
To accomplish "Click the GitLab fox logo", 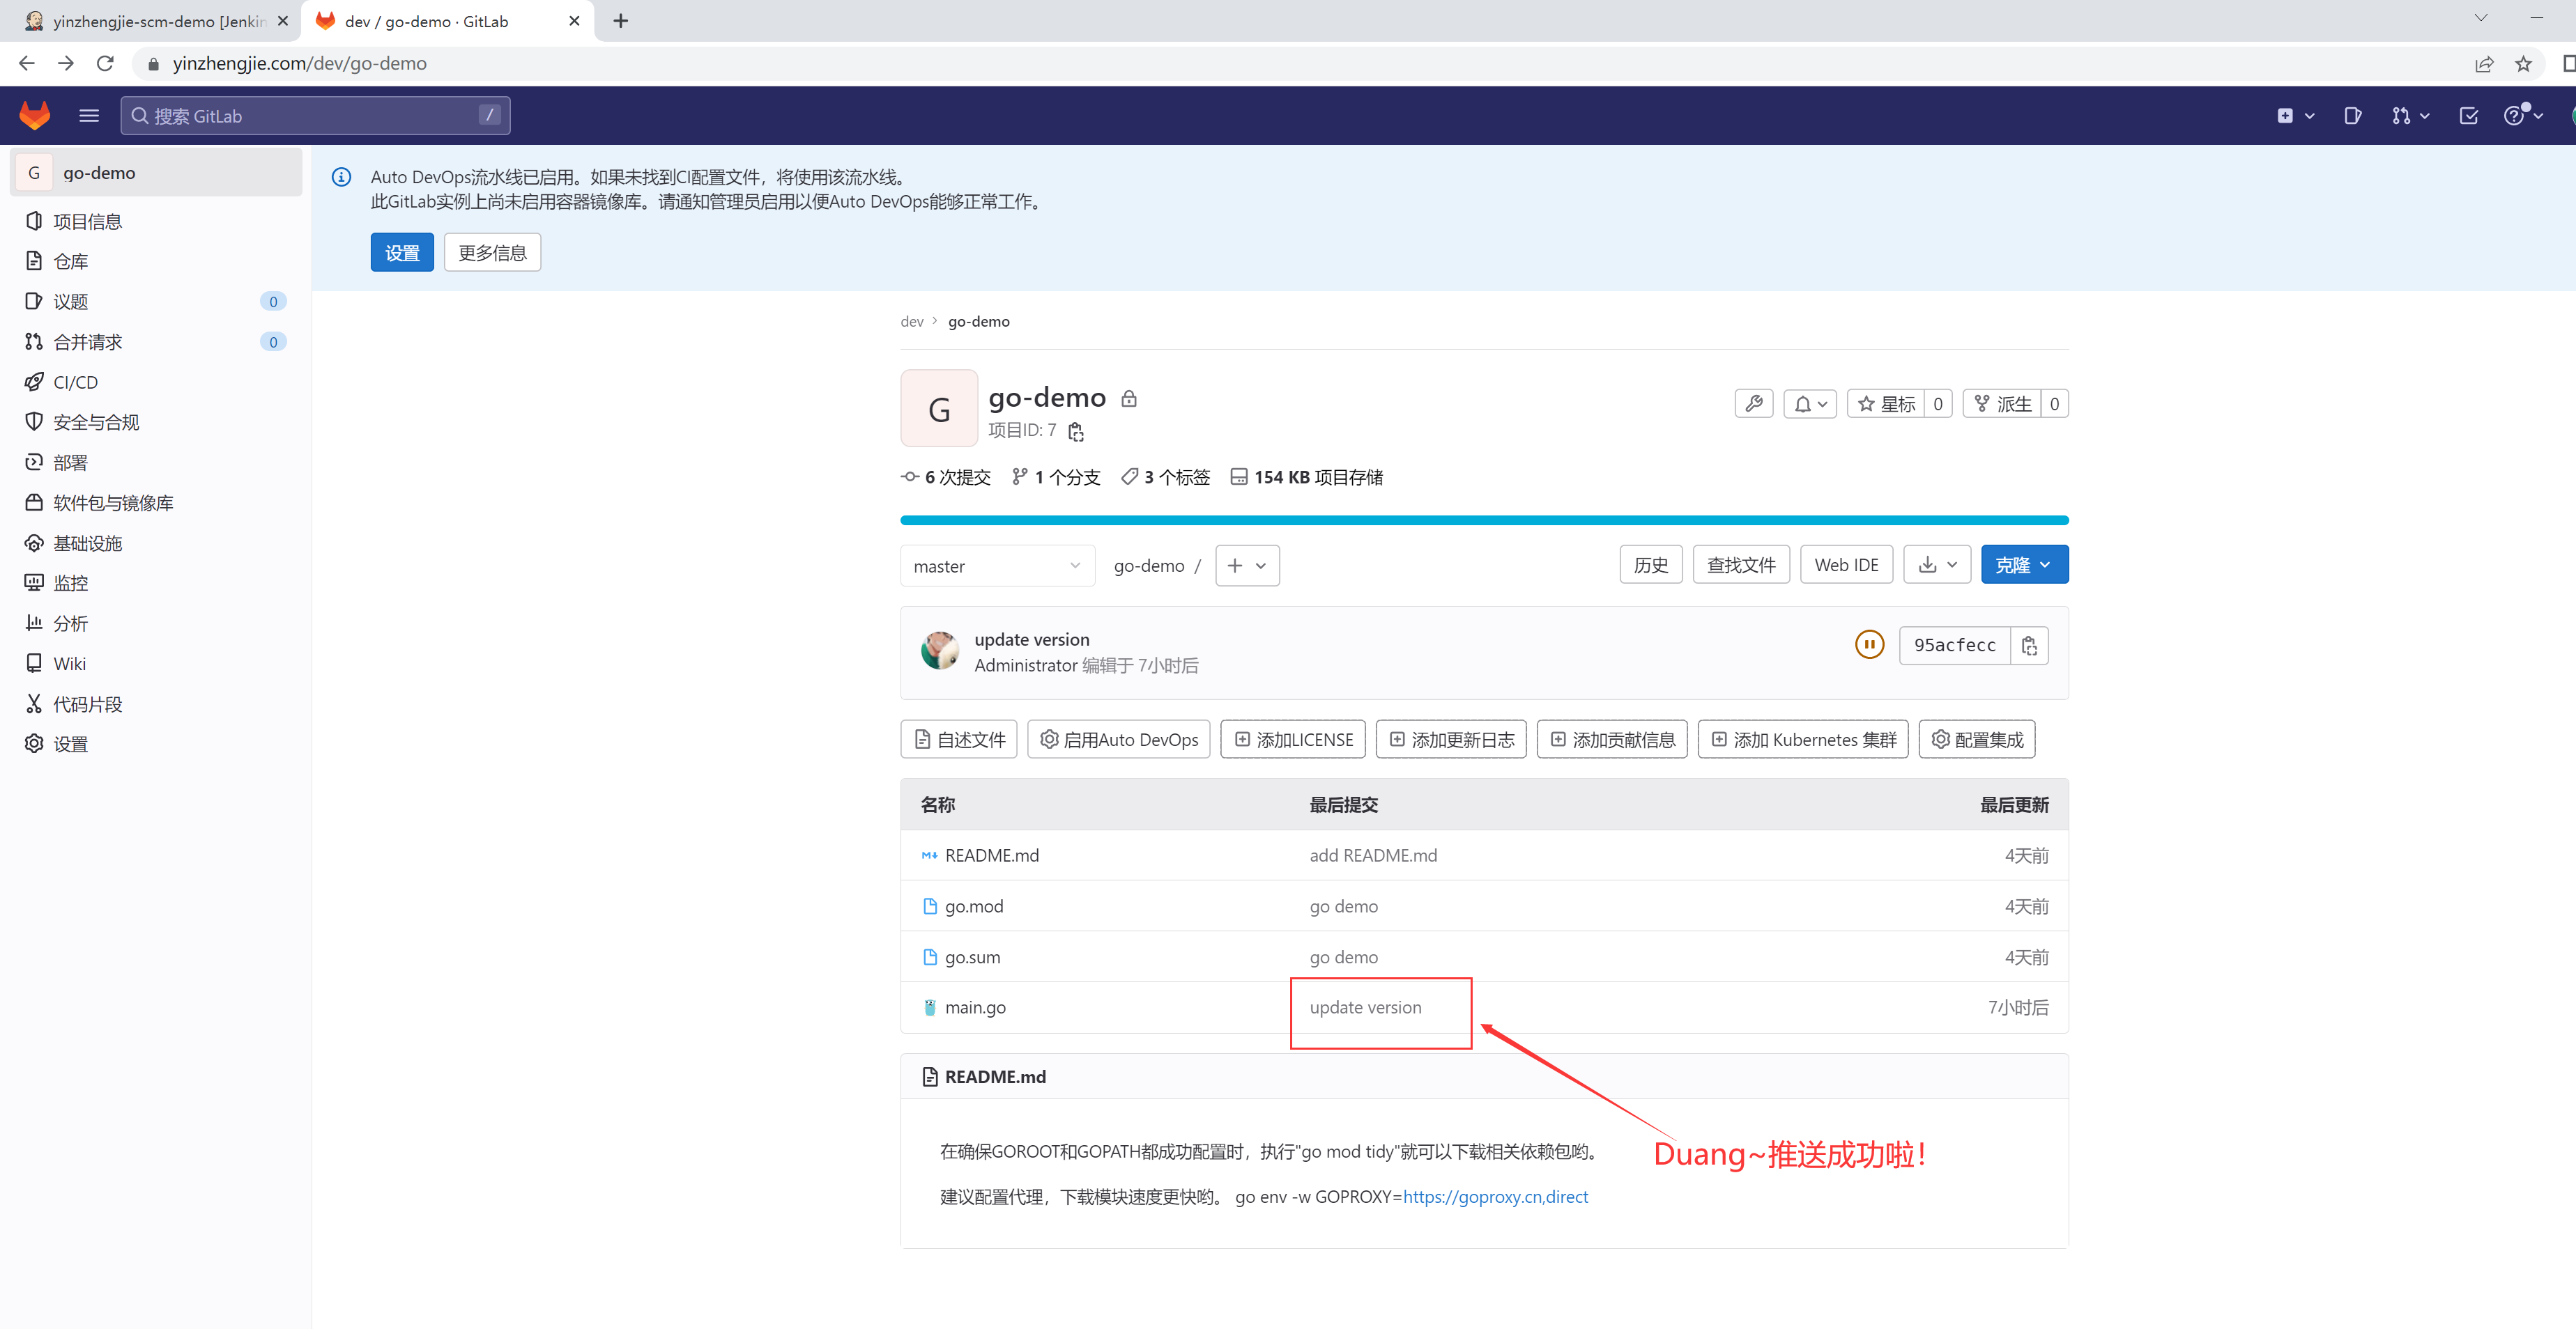I will click(x=35, y=115).
